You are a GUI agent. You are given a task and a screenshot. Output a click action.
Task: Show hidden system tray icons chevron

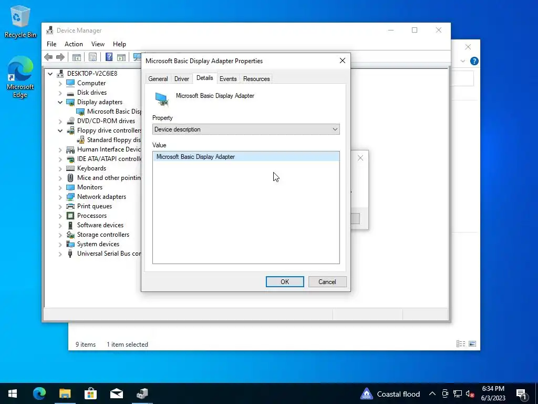[x=432, y=393]
